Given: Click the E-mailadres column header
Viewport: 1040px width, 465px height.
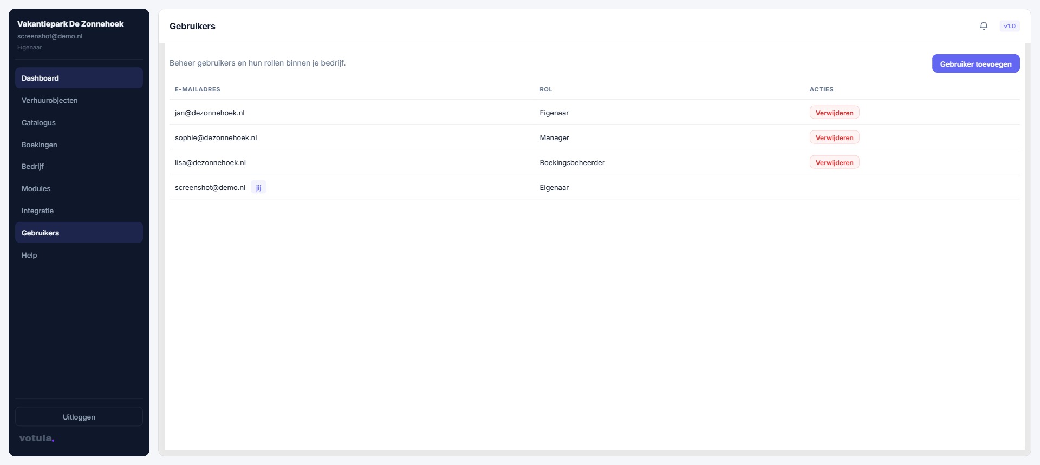Looking at the screenshot, I should (x=197, y=89).
